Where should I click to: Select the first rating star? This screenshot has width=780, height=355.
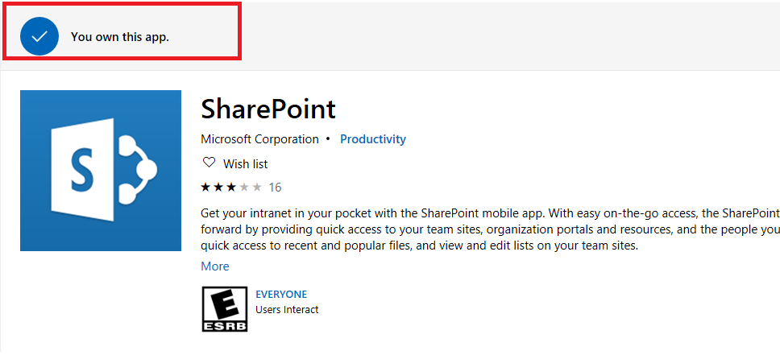205,188
